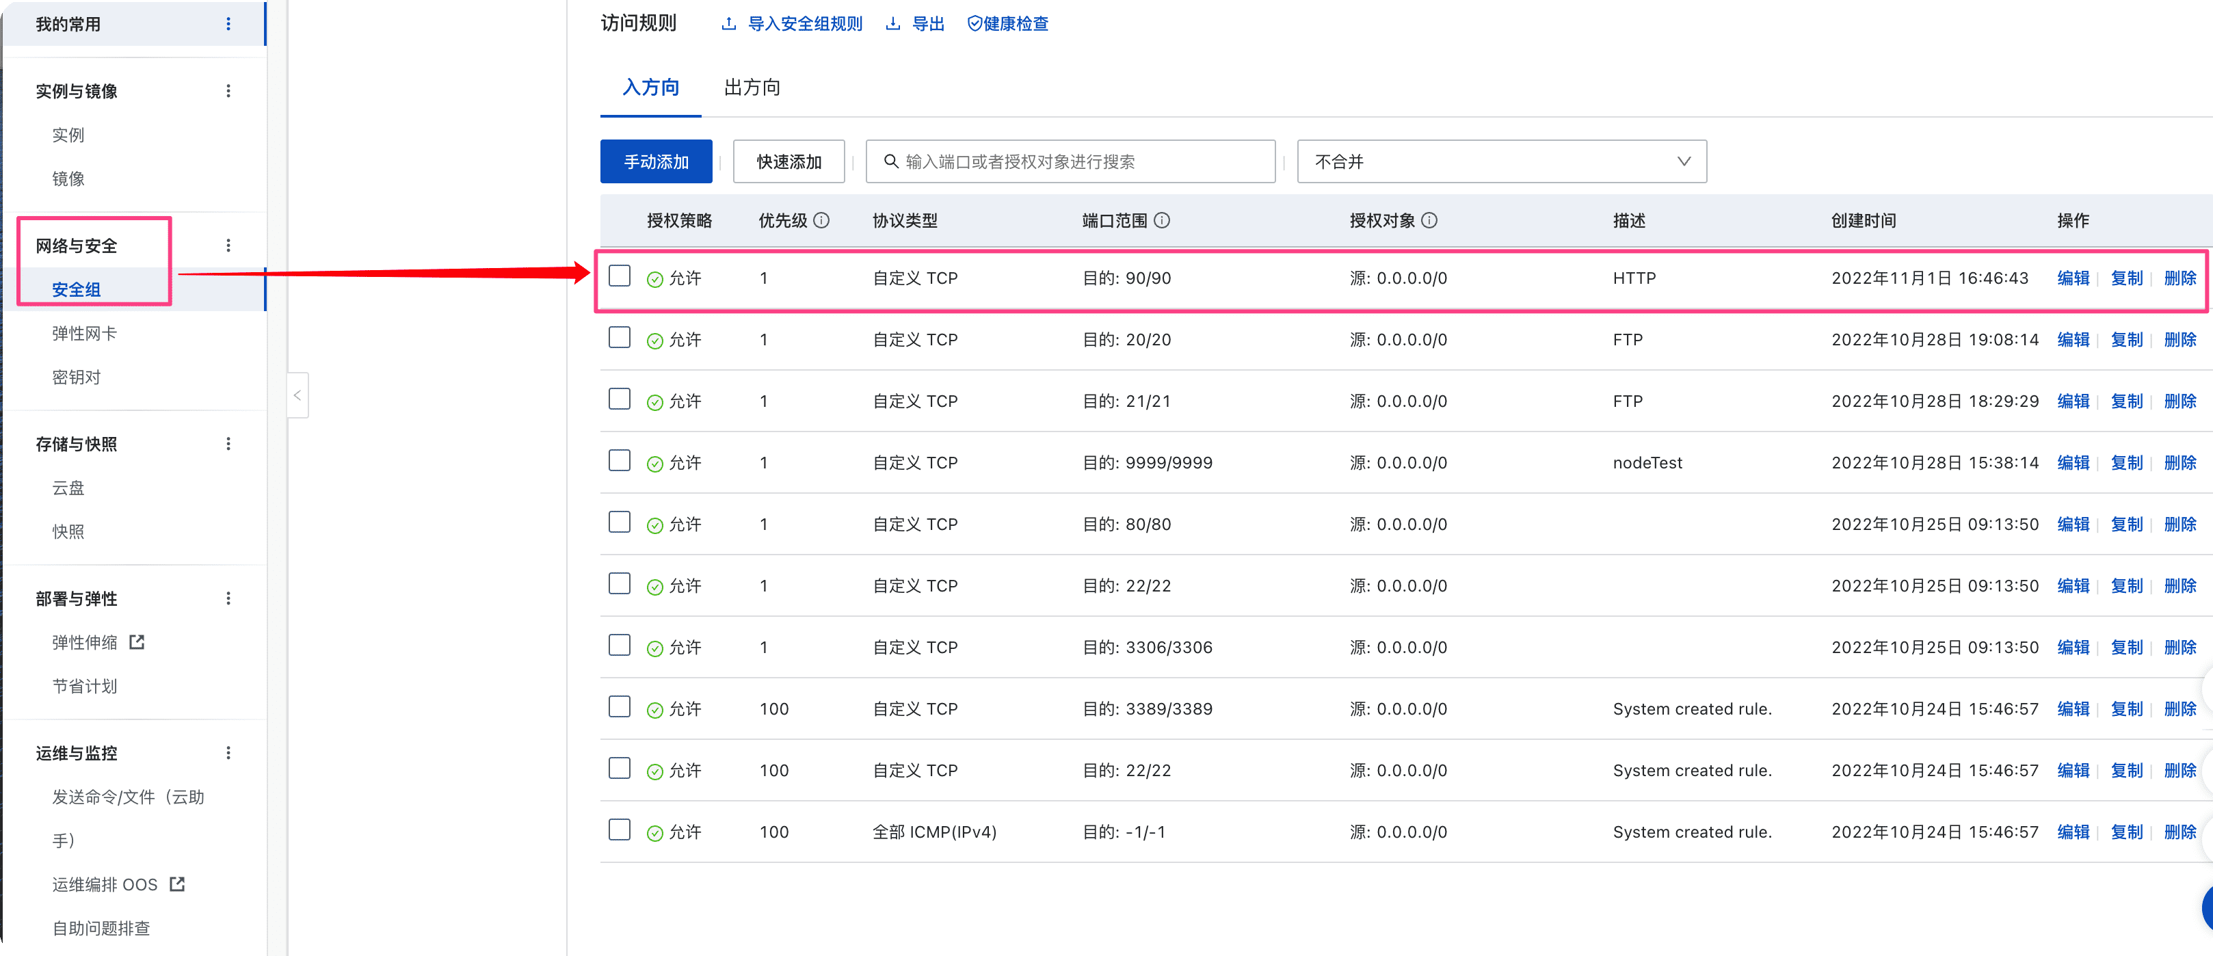Image resolution: width=2213 pixels, height=956 pixels.
Task: Open the 部署与弹性 three-dot menu
Action: tap(228, 598)
